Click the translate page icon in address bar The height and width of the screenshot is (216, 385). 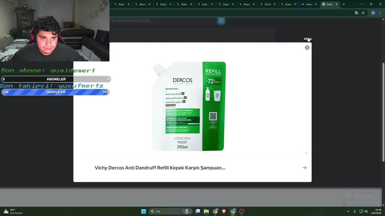tap(357, 13)
